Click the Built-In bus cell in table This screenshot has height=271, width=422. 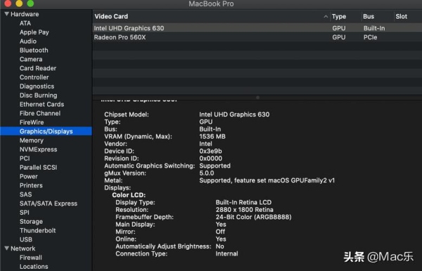pos(374,28)
